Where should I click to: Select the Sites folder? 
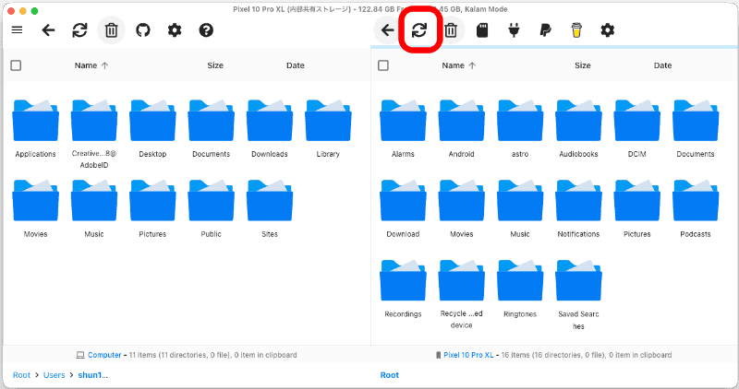[270, 200]
